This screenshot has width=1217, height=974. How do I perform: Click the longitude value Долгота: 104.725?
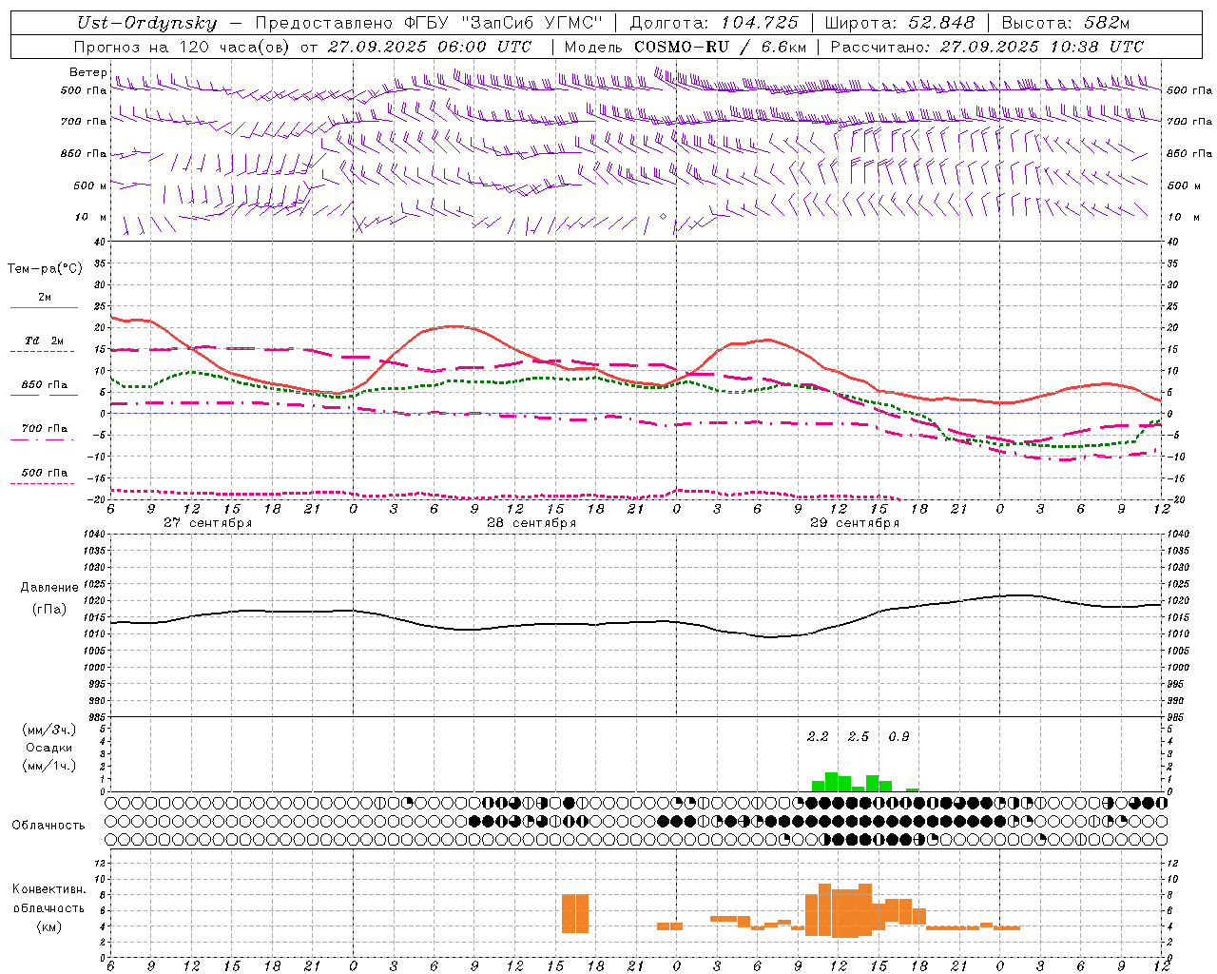714,23
